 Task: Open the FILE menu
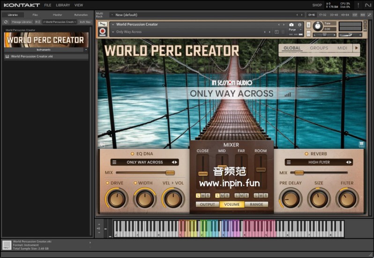48,5
